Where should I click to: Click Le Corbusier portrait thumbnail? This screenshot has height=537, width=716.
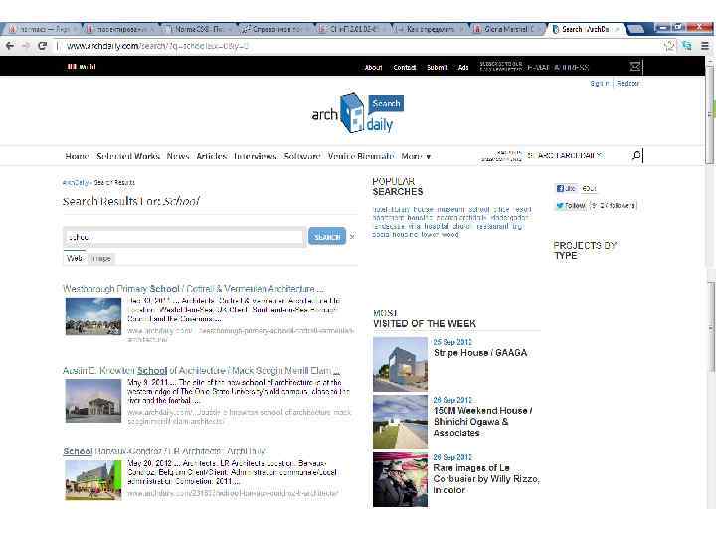(x=400, y=480)
